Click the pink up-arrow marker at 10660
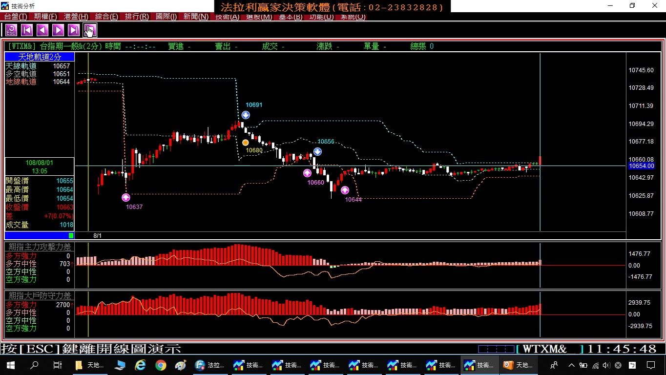The height and width of the screenshot is (375, 666). point(307,173)
